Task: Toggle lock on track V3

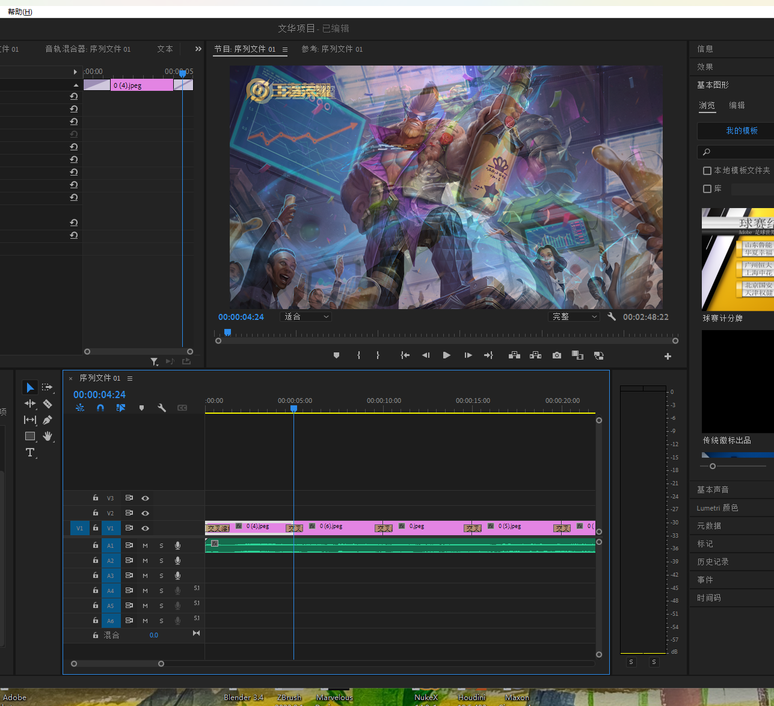Action: (96, 498)
